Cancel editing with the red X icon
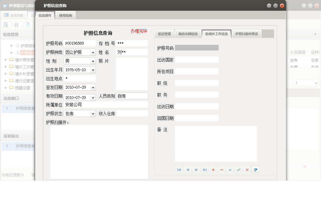The width and height of the screenshot is (321, 200). (247, 169)
